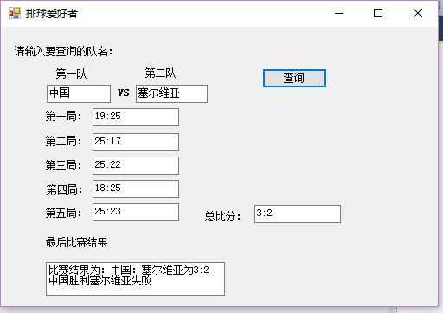This screenshot has width=443, height=313.
Task: Select the 第五局 score field 25:23
Action: (136, 212)
